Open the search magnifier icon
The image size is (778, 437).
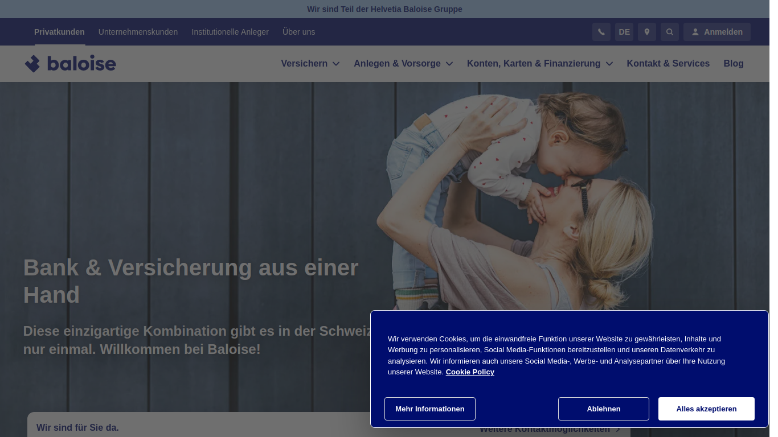[670, 32]
